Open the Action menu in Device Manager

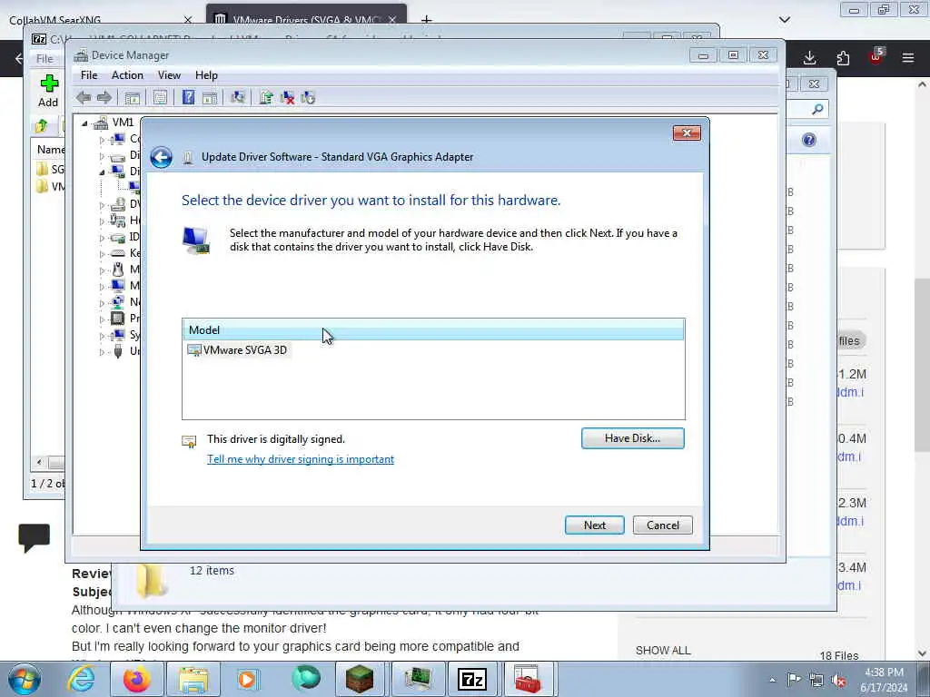(127, 75)
